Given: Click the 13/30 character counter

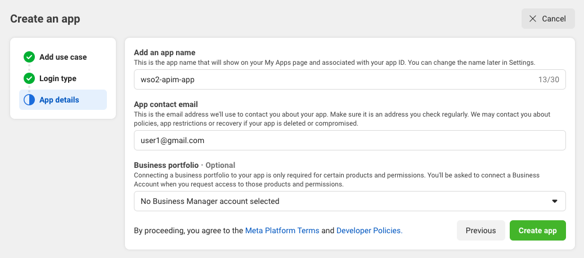Looking at the screenshot, I should click(549, 80).
